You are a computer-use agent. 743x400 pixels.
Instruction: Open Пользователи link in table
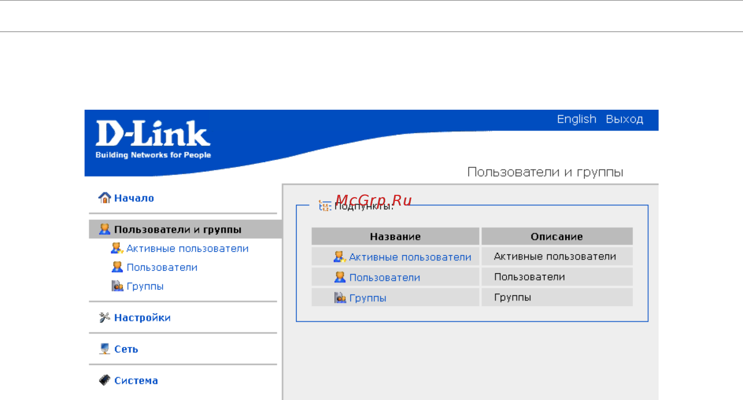tap(384, 278)
